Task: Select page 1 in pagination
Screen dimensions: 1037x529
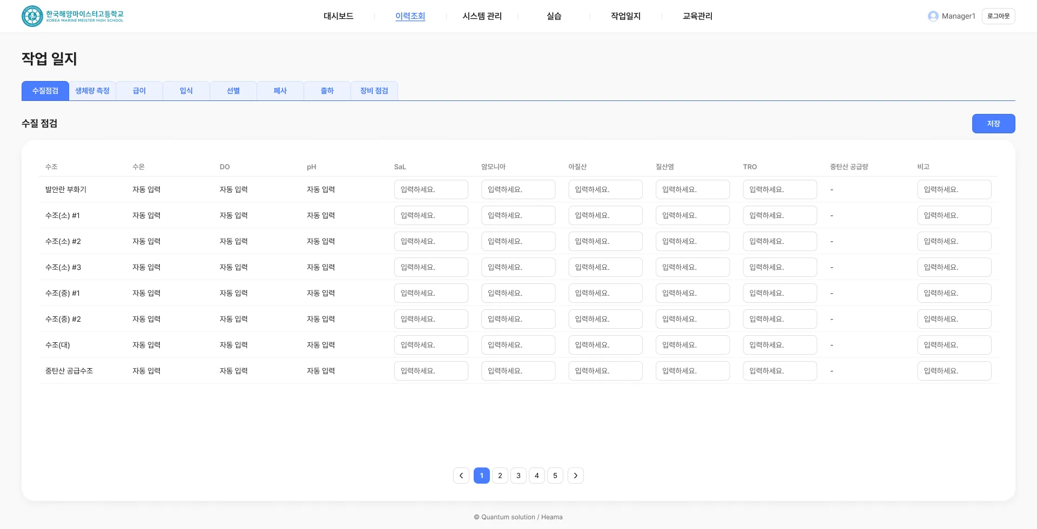Action: click(482, 476)
